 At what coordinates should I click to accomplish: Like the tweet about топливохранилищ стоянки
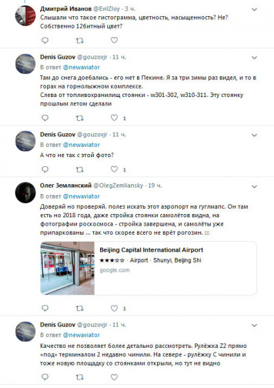pyautogui.click(x=114, y=118)
